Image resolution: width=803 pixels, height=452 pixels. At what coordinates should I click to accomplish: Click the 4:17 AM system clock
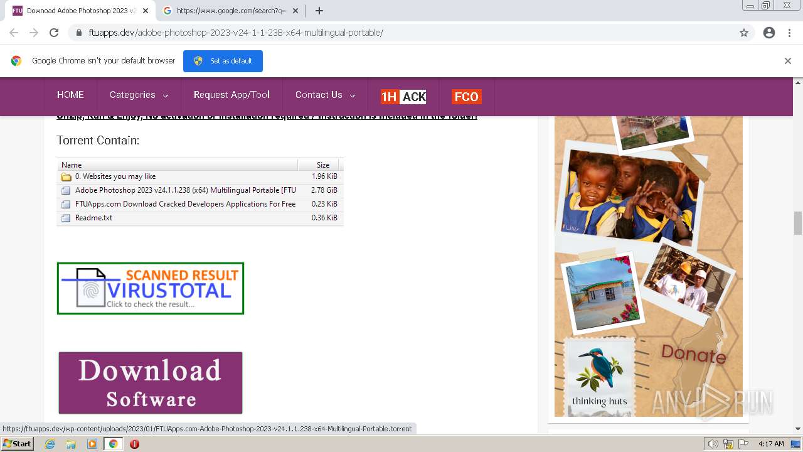coord(771,444)
